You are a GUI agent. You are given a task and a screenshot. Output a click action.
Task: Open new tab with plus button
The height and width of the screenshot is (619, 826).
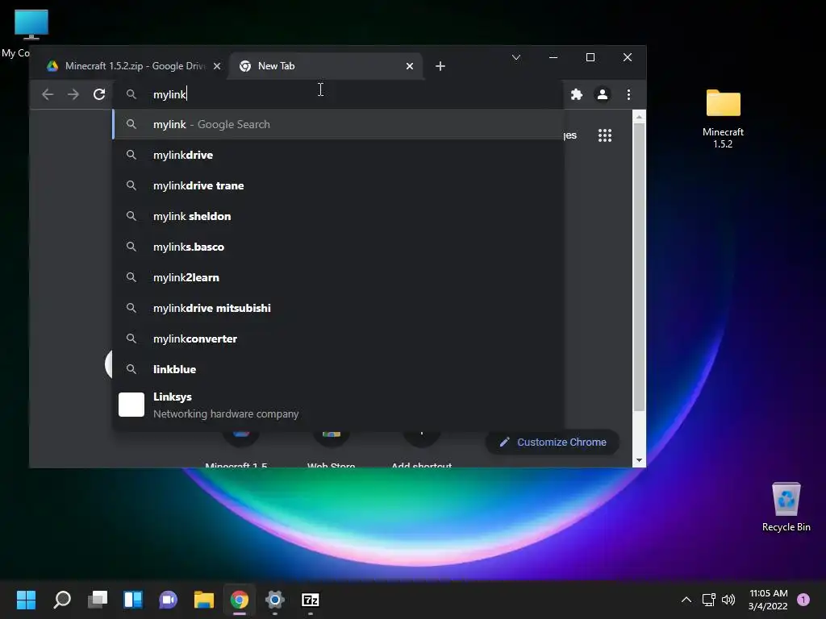[x=440, y=66]
